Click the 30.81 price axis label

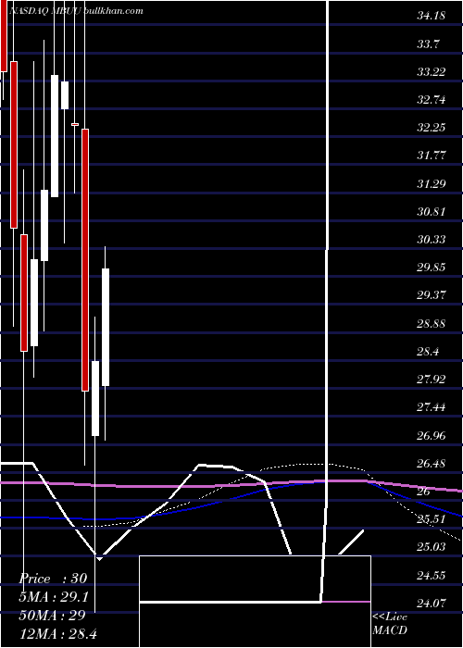click(x=432, y=212)
